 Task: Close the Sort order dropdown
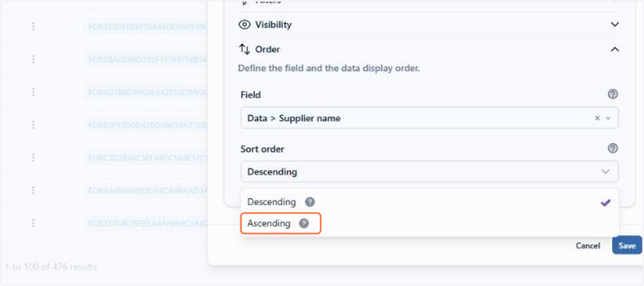coord(605,172)
